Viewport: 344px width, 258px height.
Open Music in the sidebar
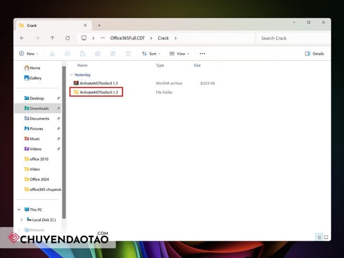(x=32, y=139)
